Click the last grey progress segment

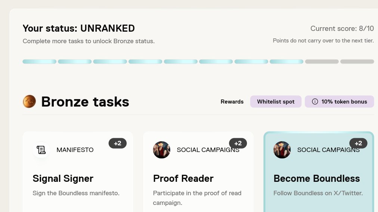(x=357, y=61)
